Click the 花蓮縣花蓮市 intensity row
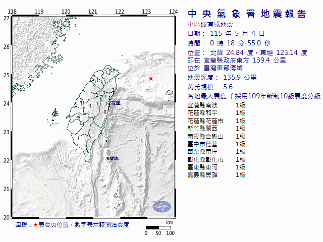 pos(217,121)
